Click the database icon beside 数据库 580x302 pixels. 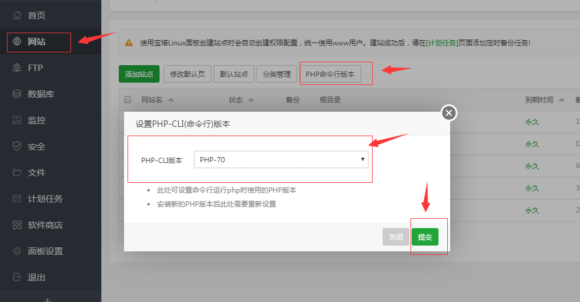tap(17, 94)
